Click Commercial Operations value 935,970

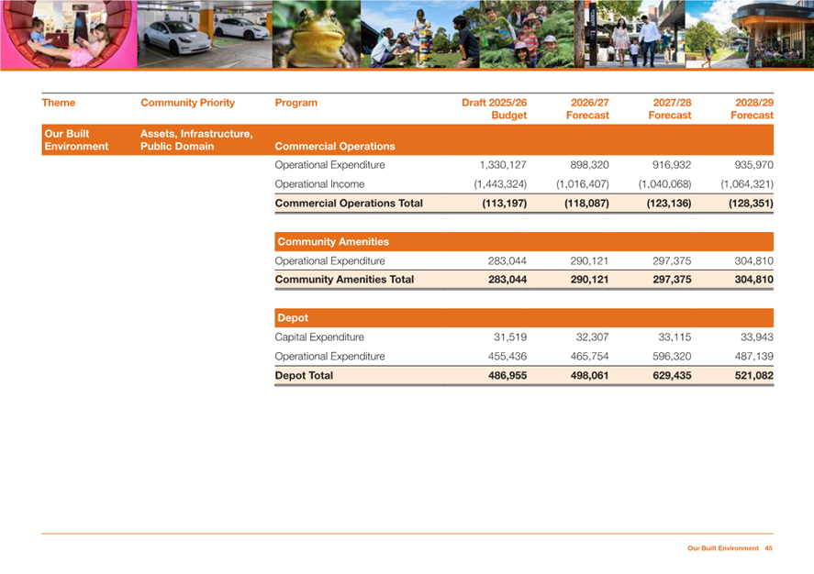tap(753, 165)
